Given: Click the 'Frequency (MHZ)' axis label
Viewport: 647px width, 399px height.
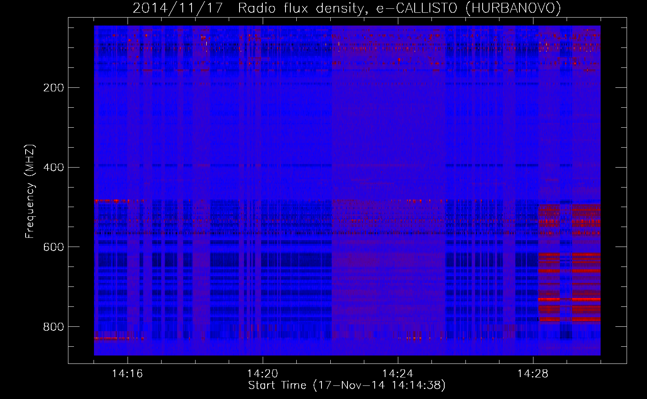Looking at the screenshot, I should [30, 192].
